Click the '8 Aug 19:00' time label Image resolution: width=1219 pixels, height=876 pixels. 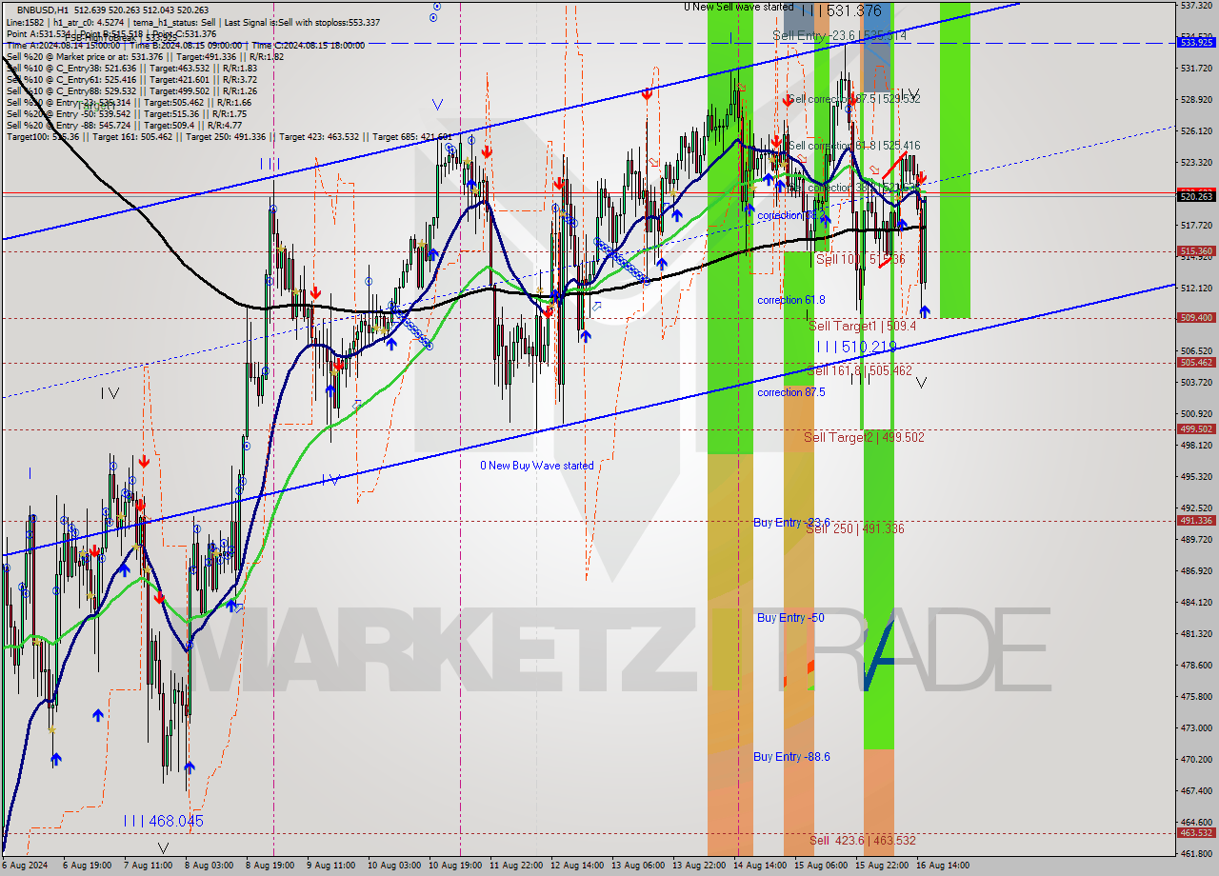(269, 866)
